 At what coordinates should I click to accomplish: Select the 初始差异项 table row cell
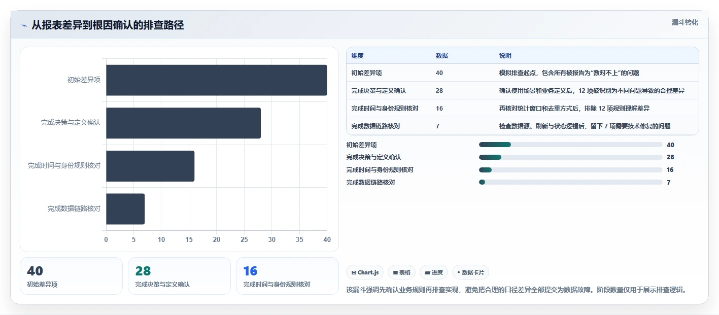click(x=366, y=73)
